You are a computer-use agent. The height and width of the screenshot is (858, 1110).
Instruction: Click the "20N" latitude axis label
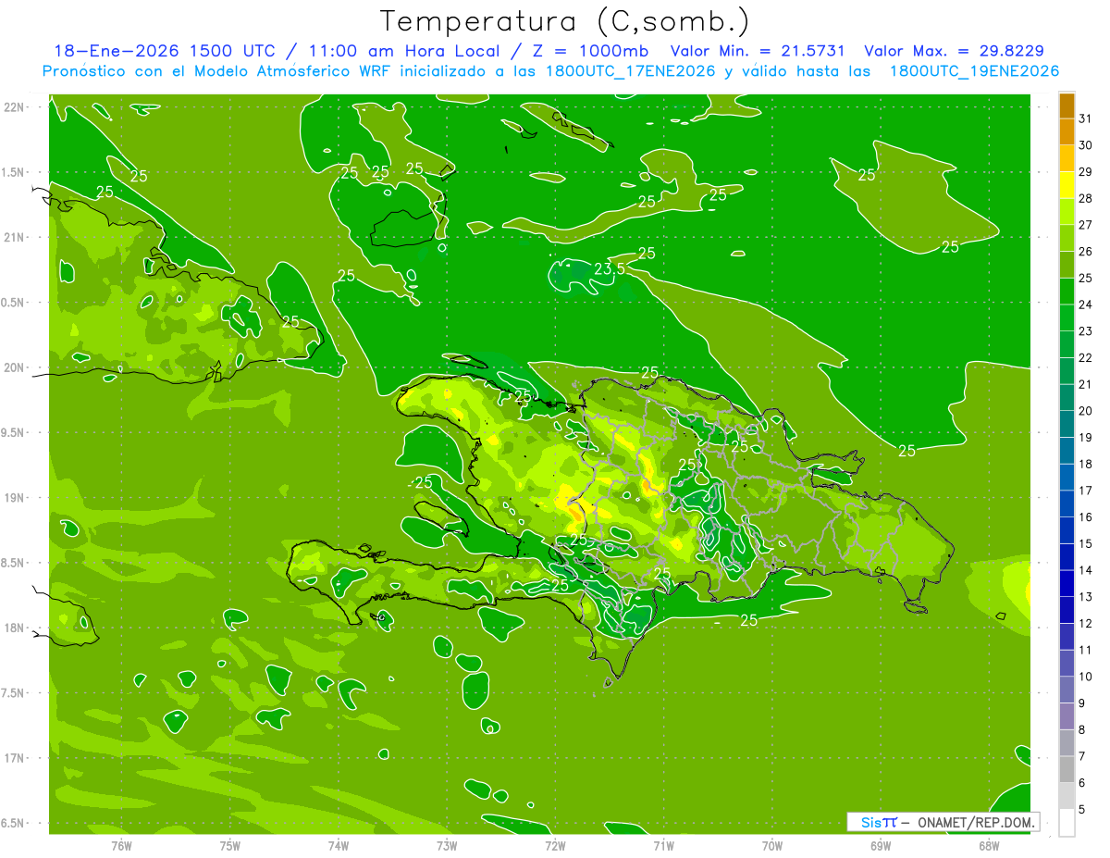coord(16,367)
